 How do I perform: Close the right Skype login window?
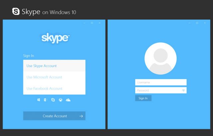(205, 23)
